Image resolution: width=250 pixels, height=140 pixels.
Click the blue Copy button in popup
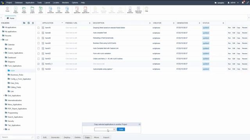(121, 129)
